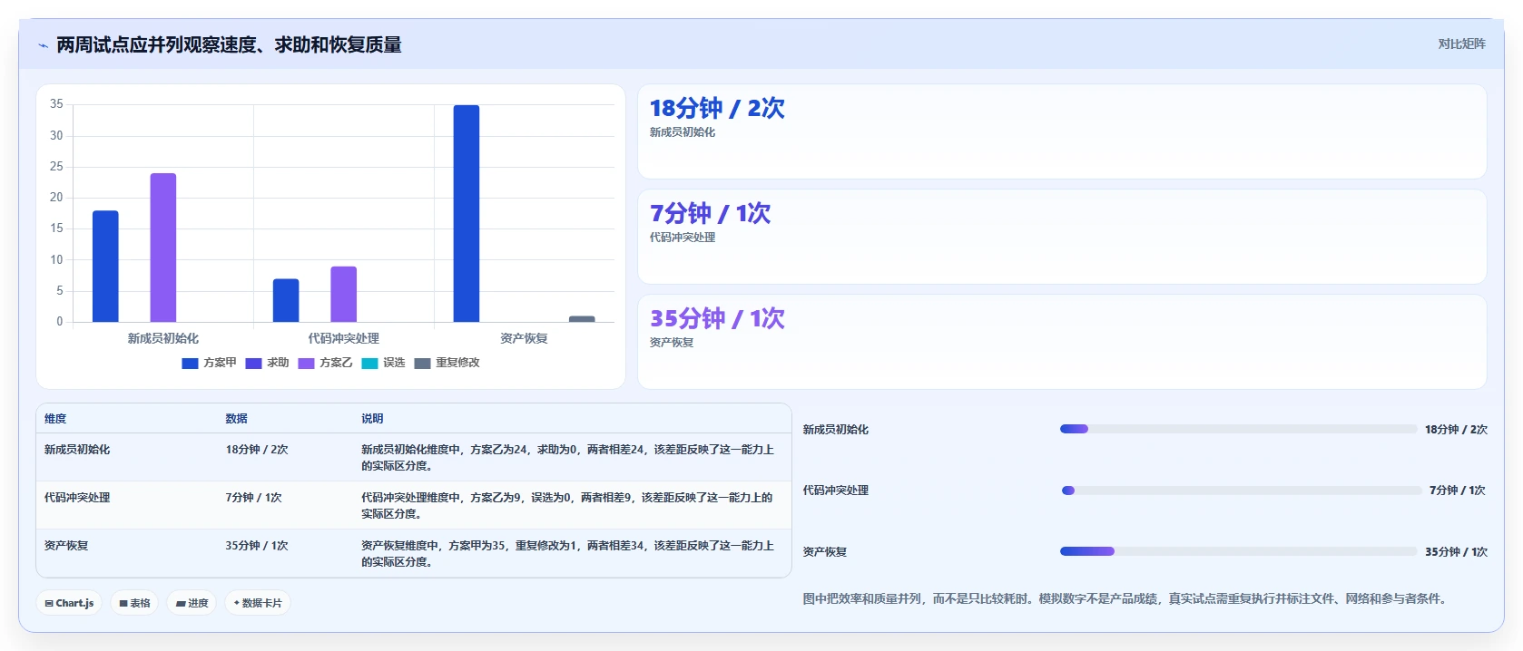Click the 维度 table column header
1523x651 pixels.
click(55, 419)
